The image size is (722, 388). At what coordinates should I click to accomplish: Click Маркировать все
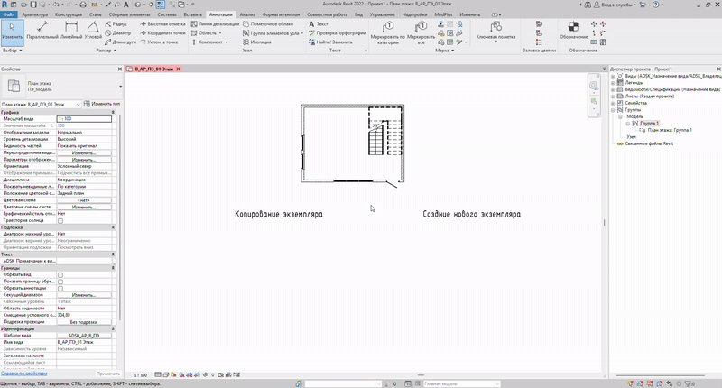[421, 32]
